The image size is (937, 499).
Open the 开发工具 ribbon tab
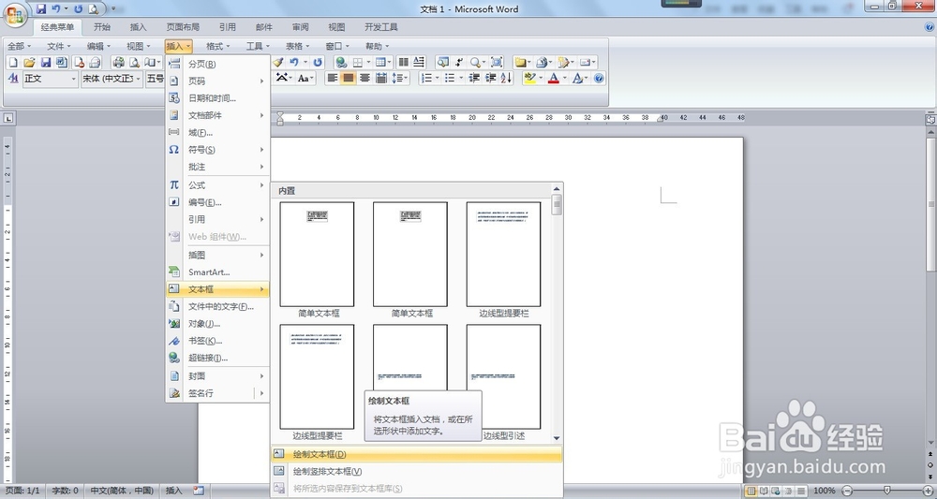coord(381,27)
